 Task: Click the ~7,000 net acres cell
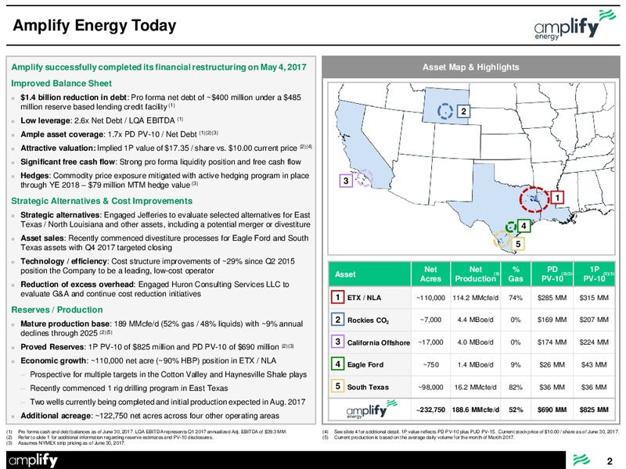pos(430,320)
